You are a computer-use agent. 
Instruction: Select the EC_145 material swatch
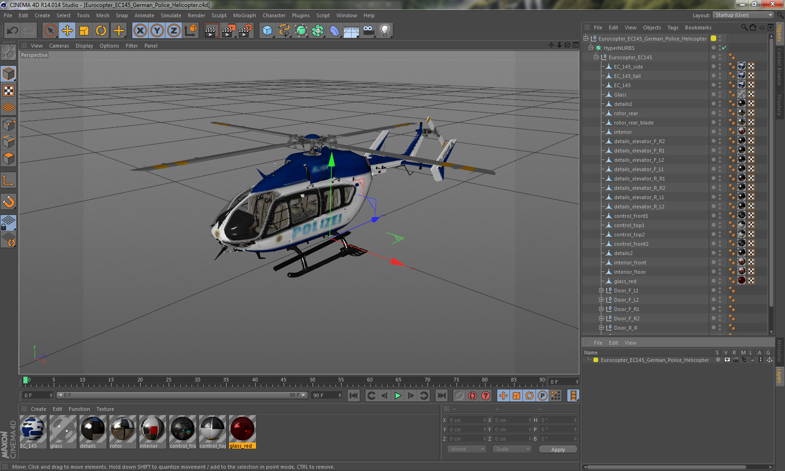(33, 432)
